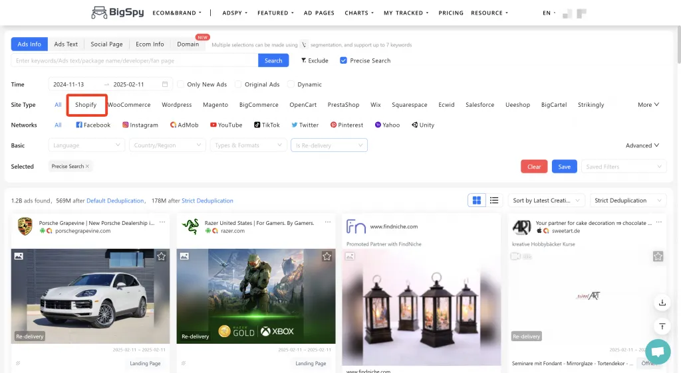Click the download floating button
The height and width of the screenshot is (373, 681).
coord(662,303)
